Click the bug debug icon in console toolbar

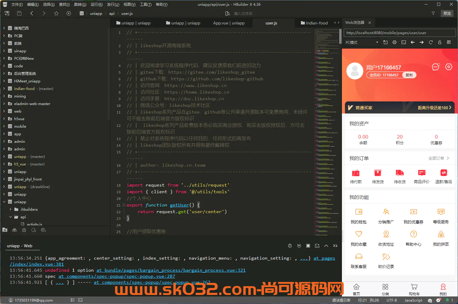[290, 246]
